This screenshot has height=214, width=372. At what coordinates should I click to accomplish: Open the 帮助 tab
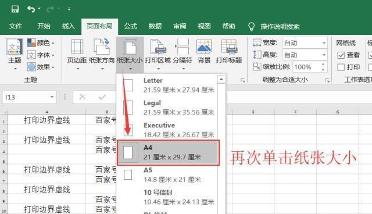(x=228, y=26)
